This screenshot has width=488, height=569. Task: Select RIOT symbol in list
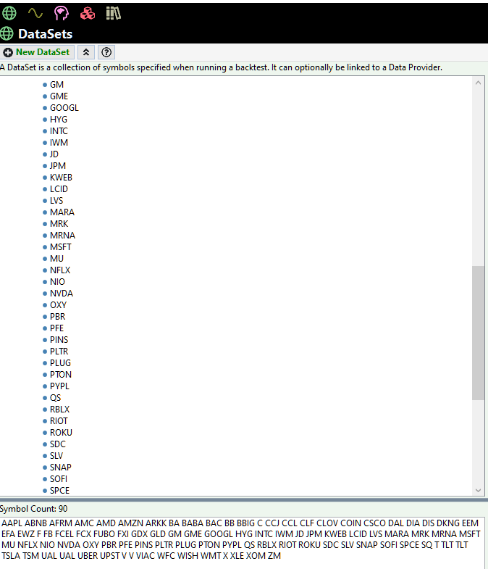pyautogui.click(x=59, y=421)
